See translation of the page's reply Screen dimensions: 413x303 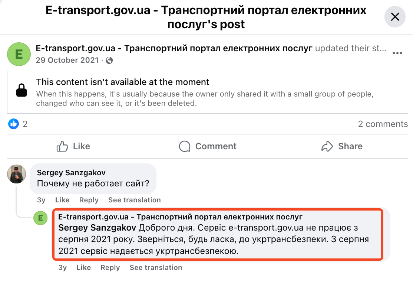156,267
